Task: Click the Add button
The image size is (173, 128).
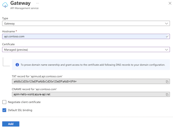Action: 11,124
